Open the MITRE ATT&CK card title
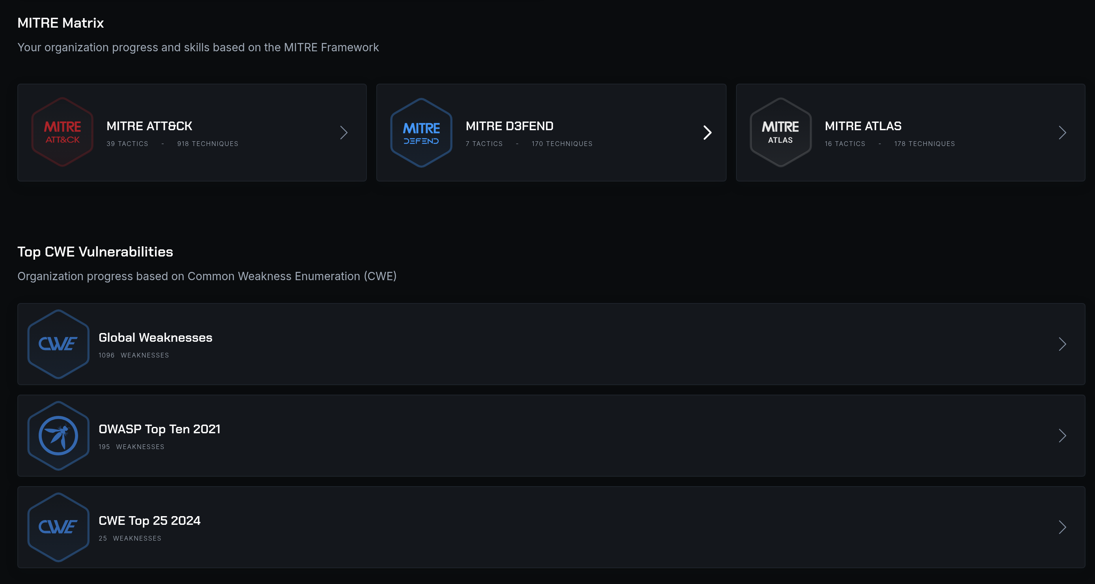Image resolution: width=1095 pixels, height=584 pixels. 149,126
